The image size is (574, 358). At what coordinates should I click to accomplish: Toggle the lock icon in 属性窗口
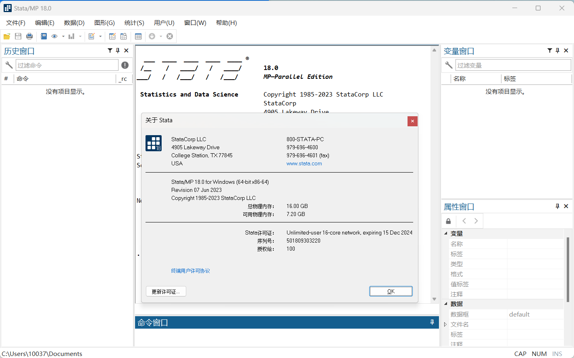[x=449, y=221]
